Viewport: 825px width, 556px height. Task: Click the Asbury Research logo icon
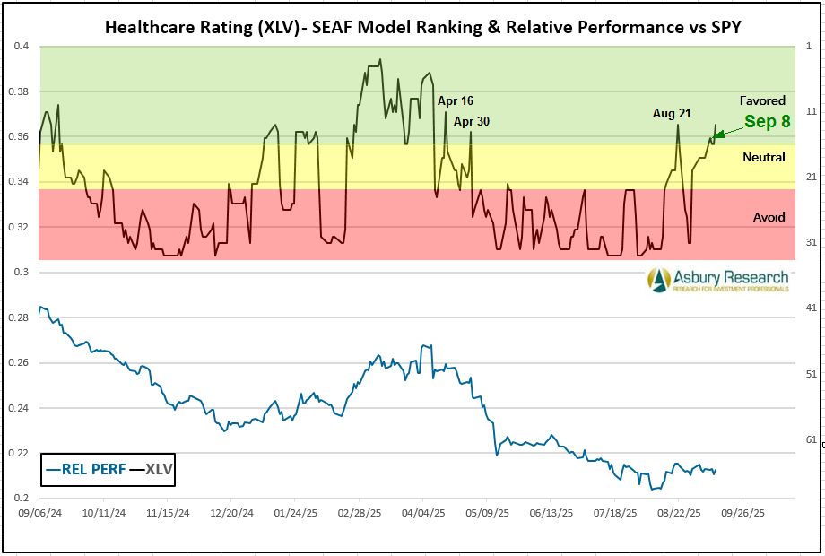tap(659, 279)
